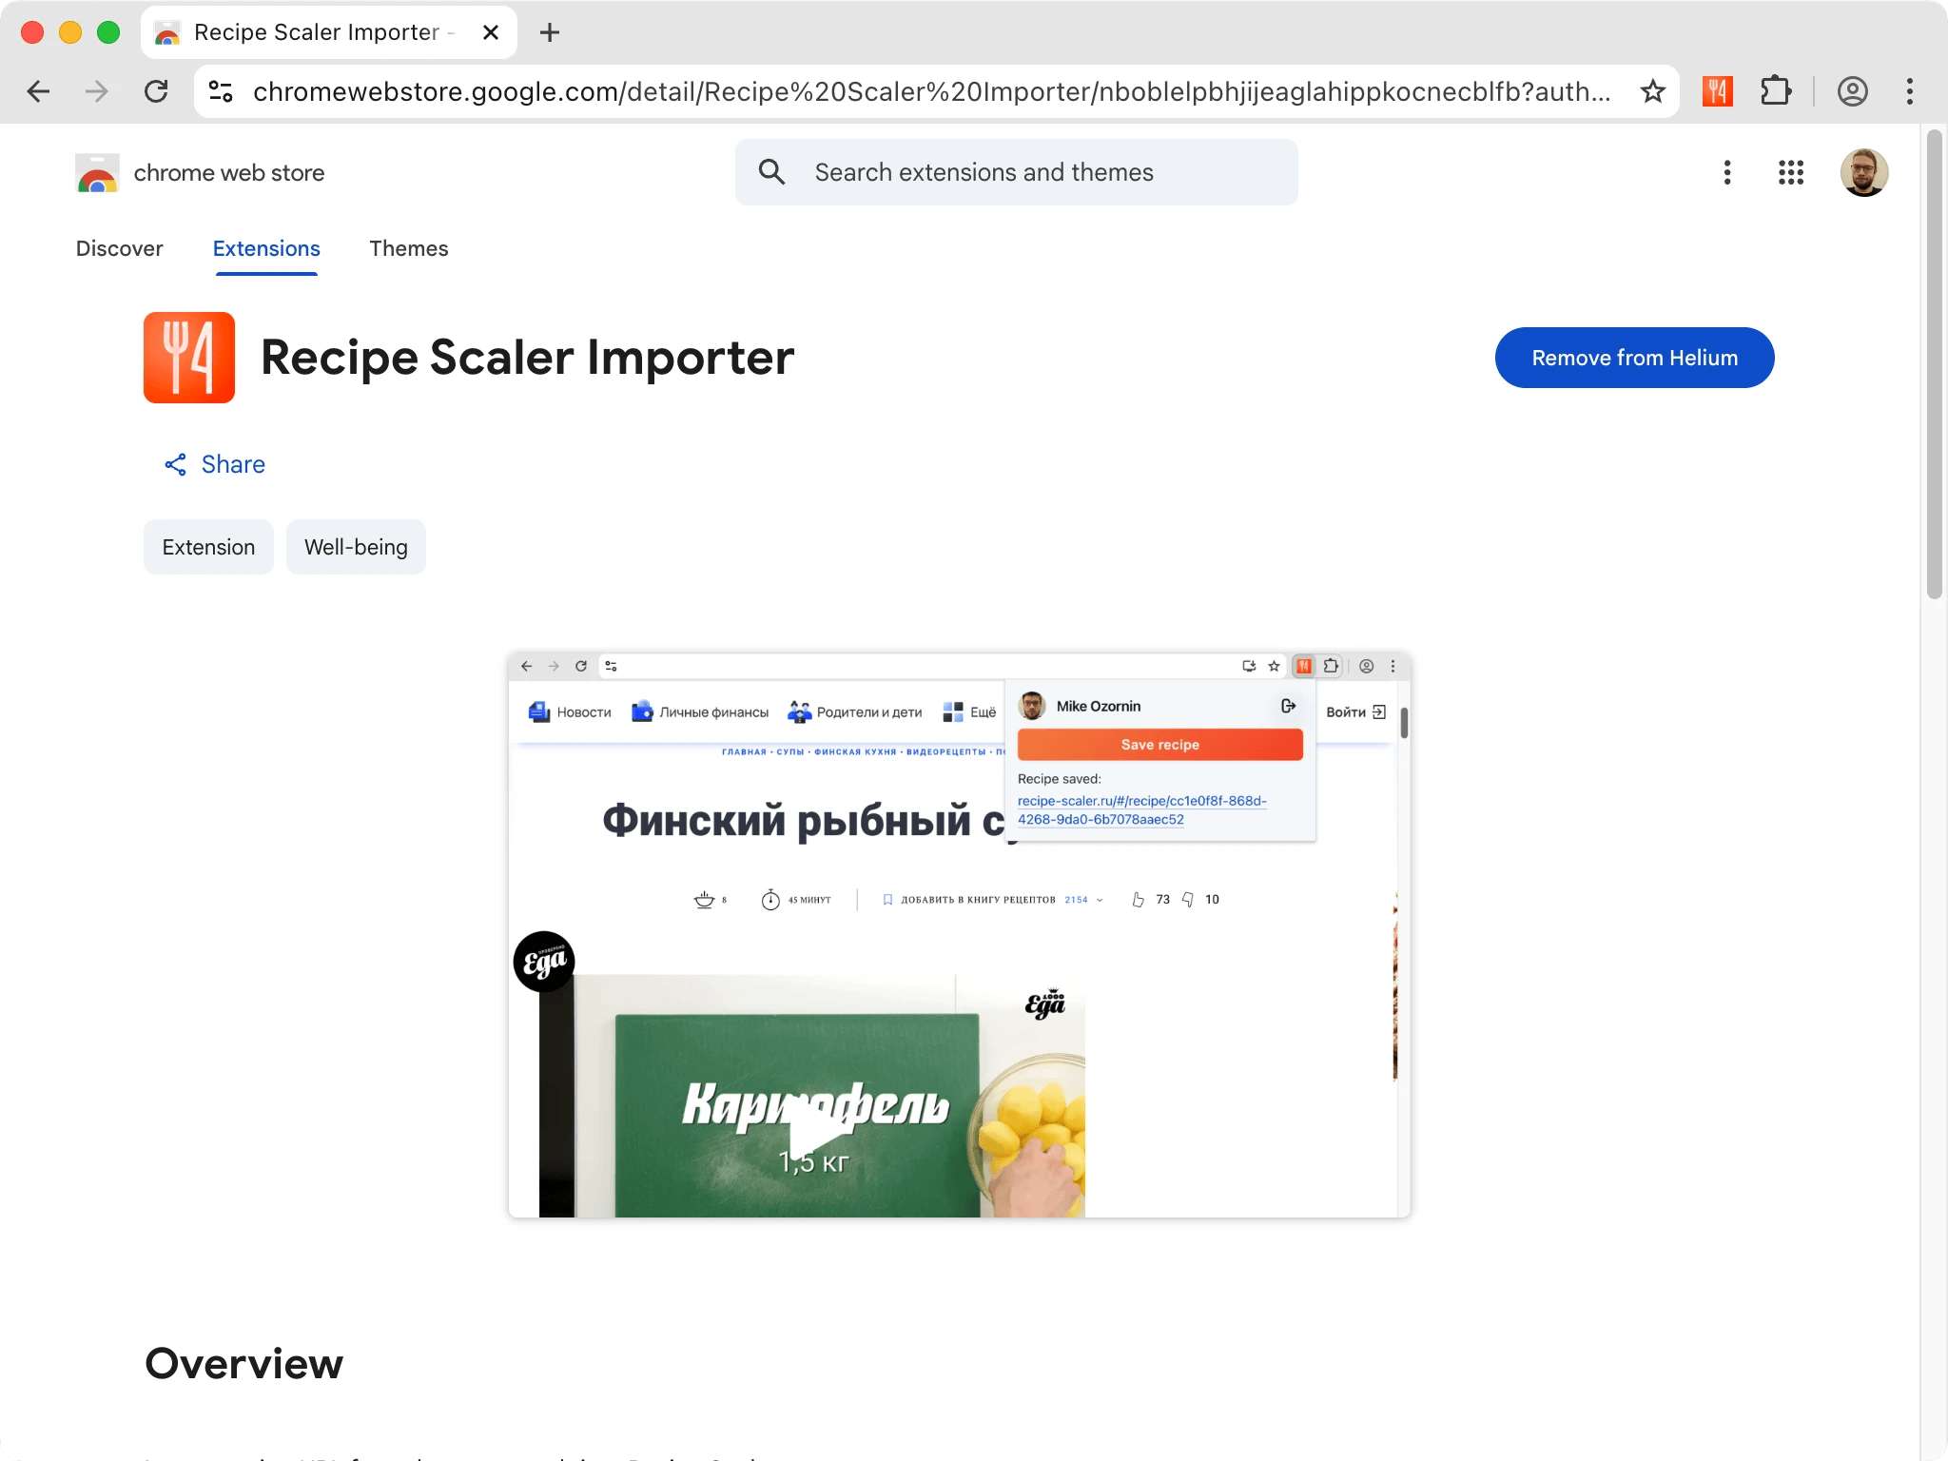This screenshot has width=1948, height=1461.
Task: Open the browser profile icon
Action: (1852, 91)
